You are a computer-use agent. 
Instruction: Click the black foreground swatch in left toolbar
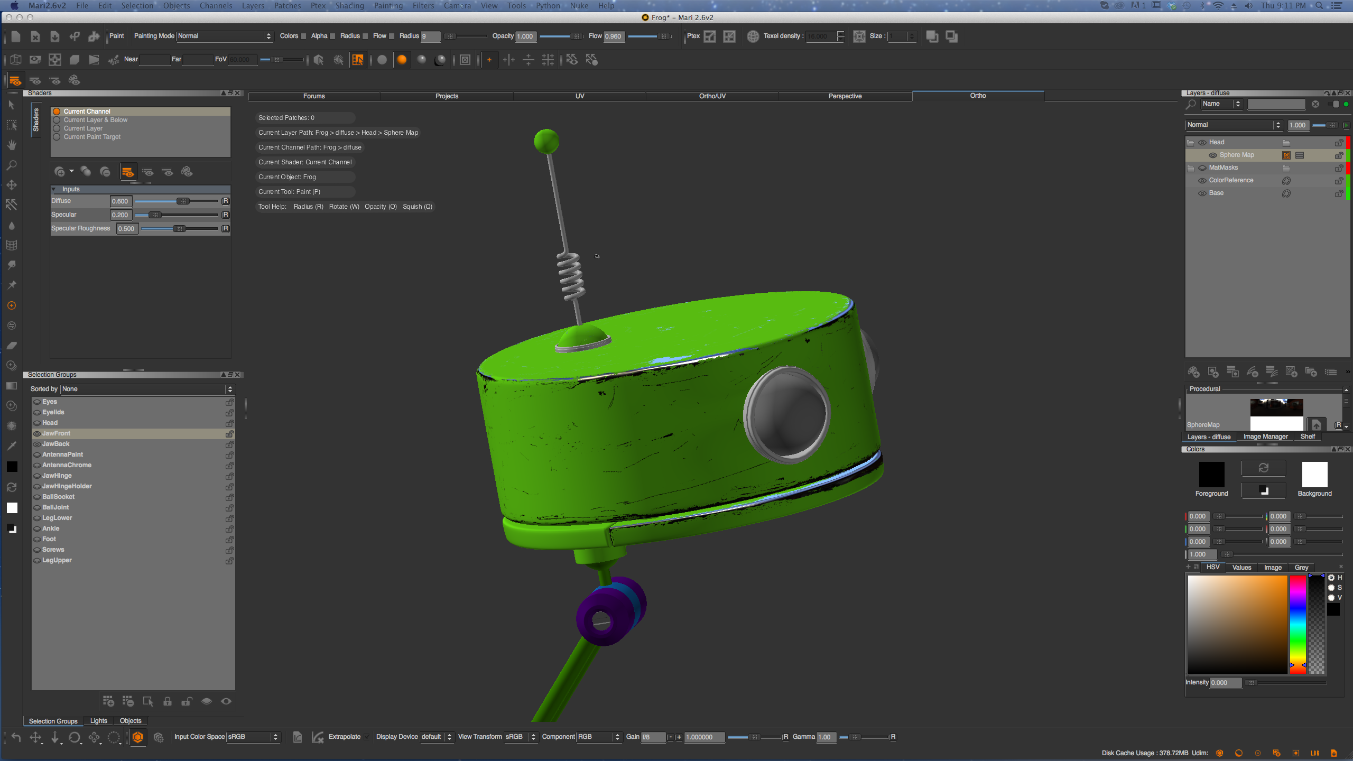point(12,467)
